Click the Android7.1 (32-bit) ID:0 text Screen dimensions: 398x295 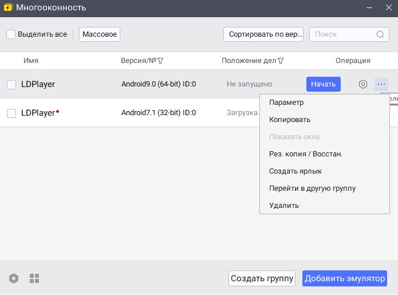pyautogui.click(x=159, y=113)
